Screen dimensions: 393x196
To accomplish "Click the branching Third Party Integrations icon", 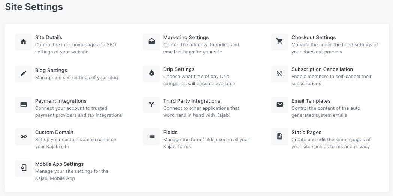I will [x=152, y=105].
